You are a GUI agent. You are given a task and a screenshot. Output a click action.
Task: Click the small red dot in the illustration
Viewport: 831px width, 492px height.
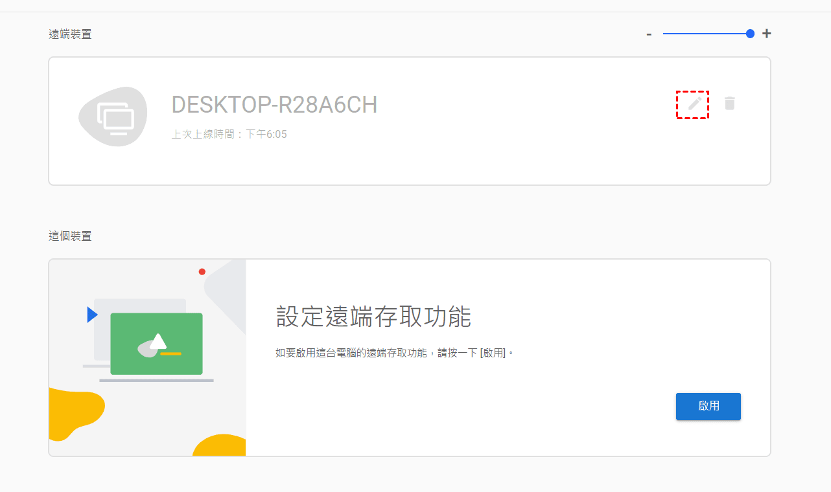point(202,272)
